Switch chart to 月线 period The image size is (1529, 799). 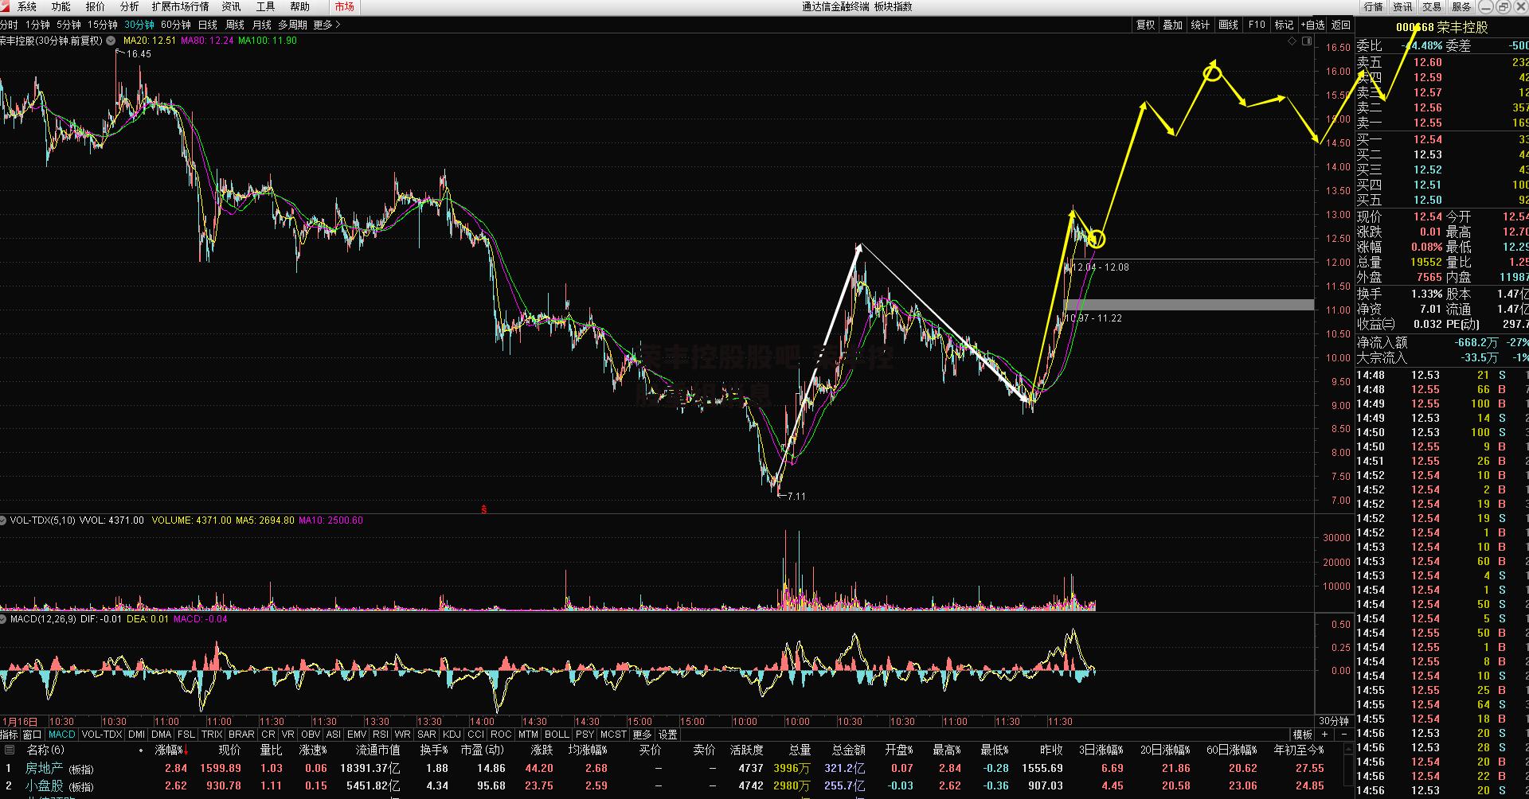(x=262, y=25)
